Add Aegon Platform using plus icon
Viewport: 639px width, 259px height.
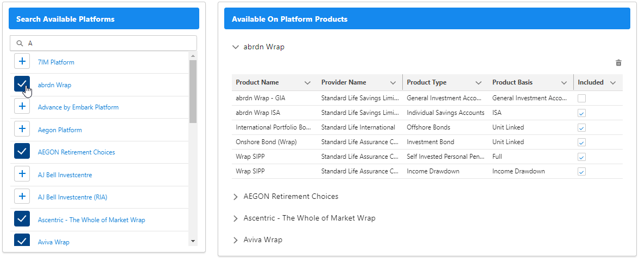click(x=22, y=129)
